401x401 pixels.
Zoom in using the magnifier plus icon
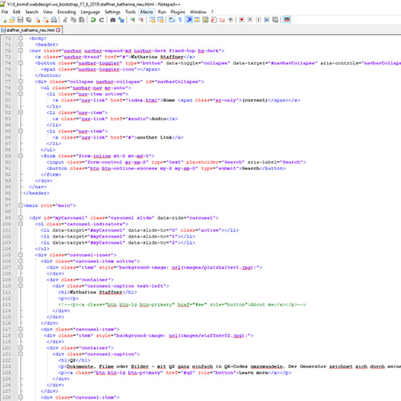tap(132, 20)
